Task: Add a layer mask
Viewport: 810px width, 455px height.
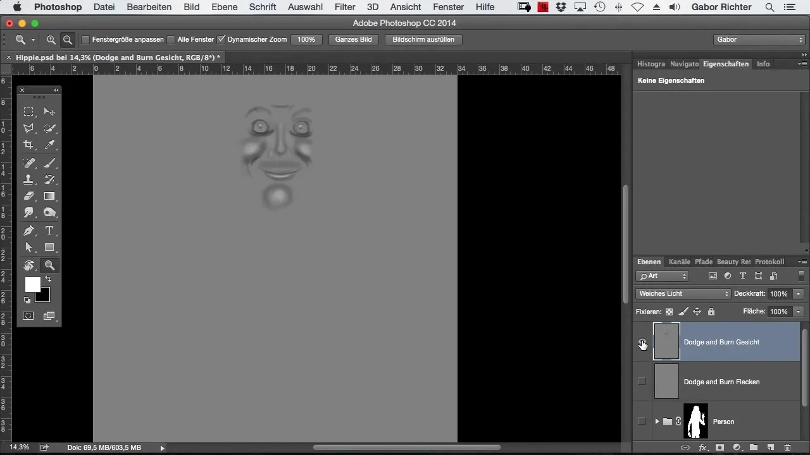Action: tap(720, 447)
